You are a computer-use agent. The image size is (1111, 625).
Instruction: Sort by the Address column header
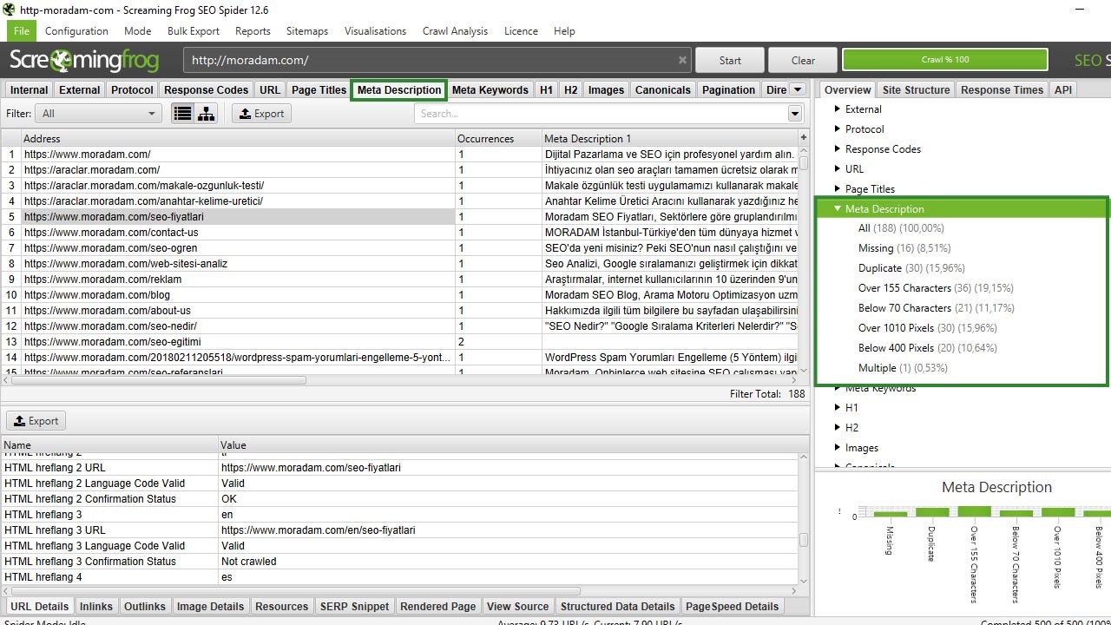(x=238, y=138)
